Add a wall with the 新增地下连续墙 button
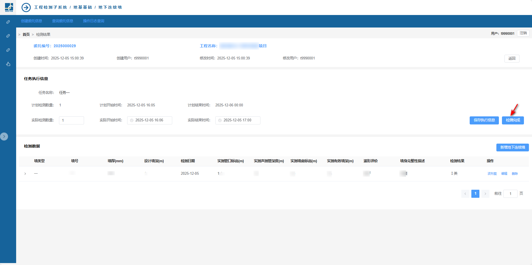This screenshot has height=265, width=532. point(513,147)
